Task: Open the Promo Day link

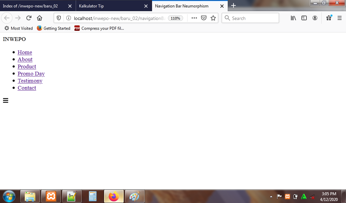Action: tap(31, 73)
